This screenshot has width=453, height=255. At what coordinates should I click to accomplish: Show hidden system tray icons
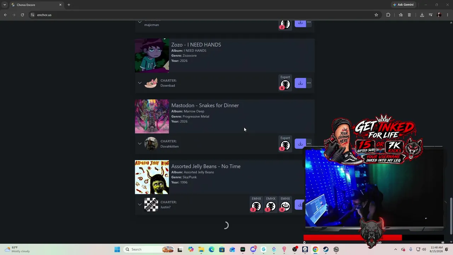point(396,249)
